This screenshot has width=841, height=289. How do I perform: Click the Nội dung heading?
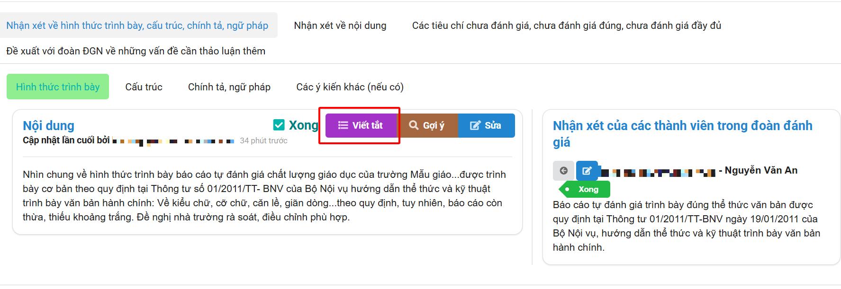(48, 125)
